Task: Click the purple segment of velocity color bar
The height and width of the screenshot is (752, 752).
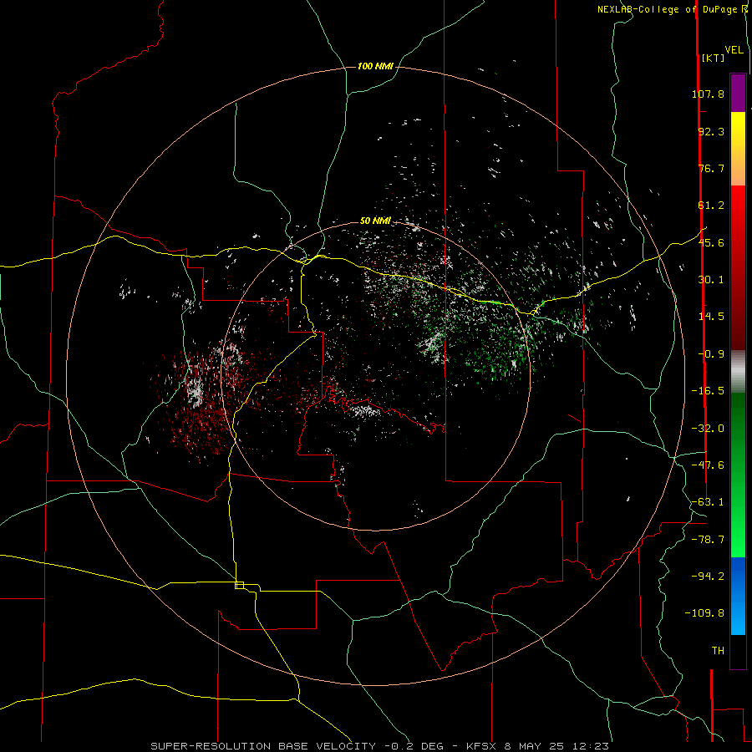Action: point(738,93)
